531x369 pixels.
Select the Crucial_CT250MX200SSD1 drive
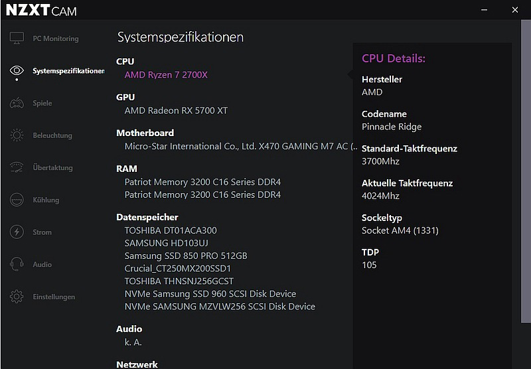tap(178, 269)
